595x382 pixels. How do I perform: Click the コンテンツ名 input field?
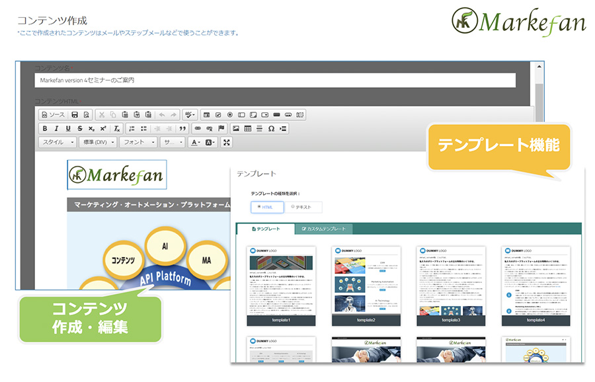275,81
